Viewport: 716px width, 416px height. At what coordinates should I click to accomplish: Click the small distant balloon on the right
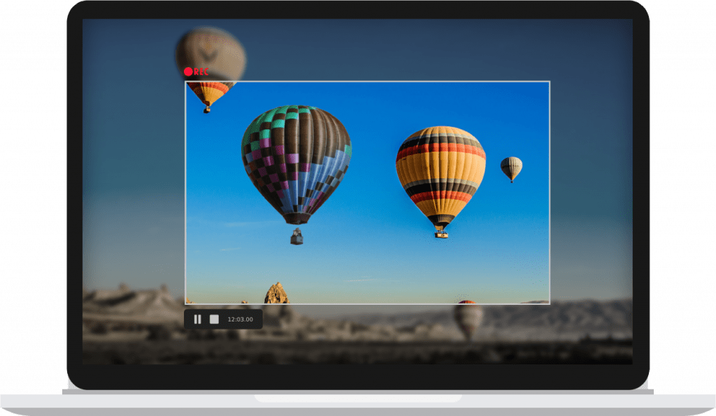tap(511, 169)
